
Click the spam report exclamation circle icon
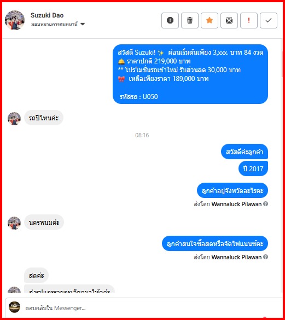170,20
